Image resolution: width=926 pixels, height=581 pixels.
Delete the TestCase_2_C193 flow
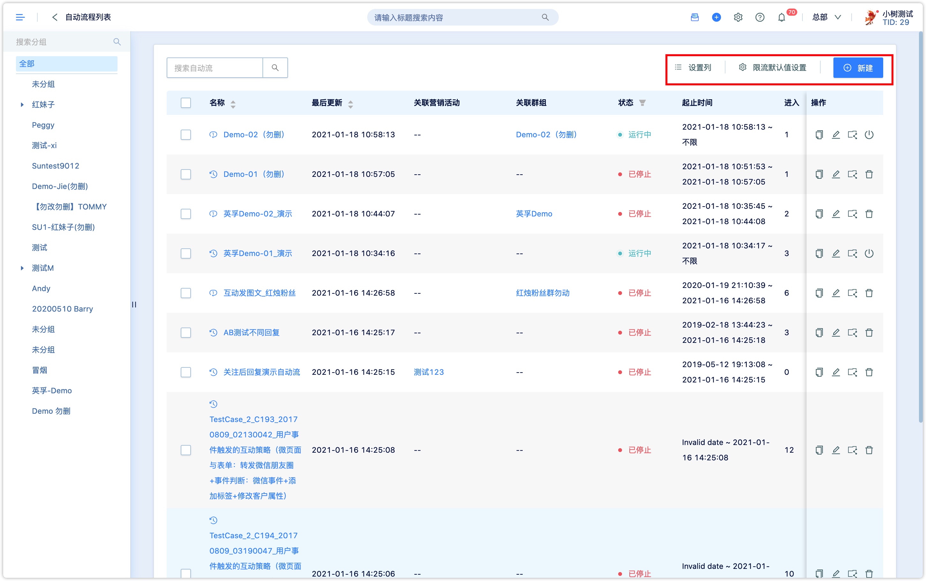869,450
